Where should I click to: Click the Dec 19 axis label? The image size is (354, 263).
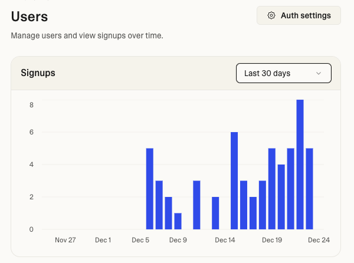pos(272,240)
